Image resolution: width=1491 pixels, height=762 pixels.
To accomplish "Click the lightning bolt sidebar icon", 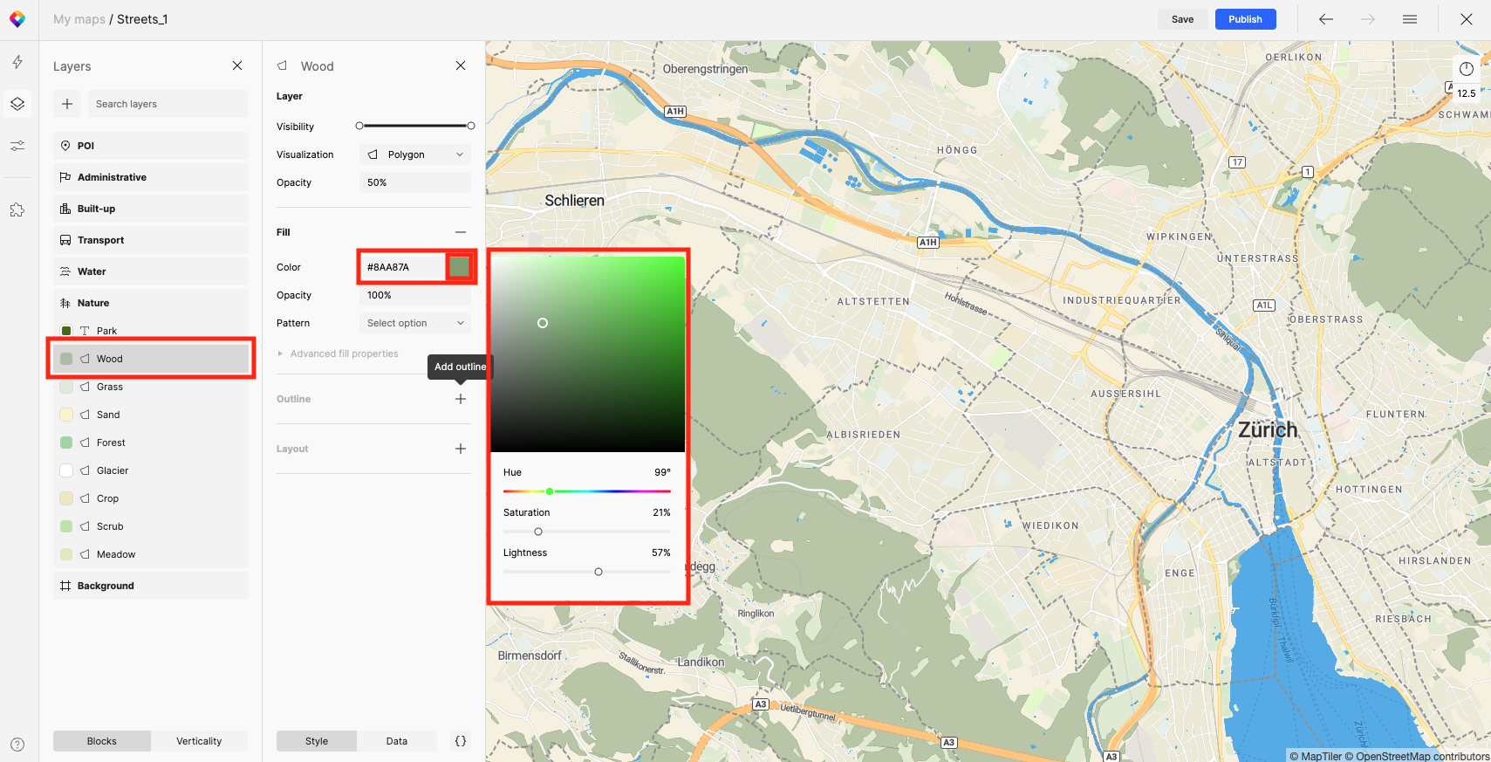I will click(x=17, y=62).
